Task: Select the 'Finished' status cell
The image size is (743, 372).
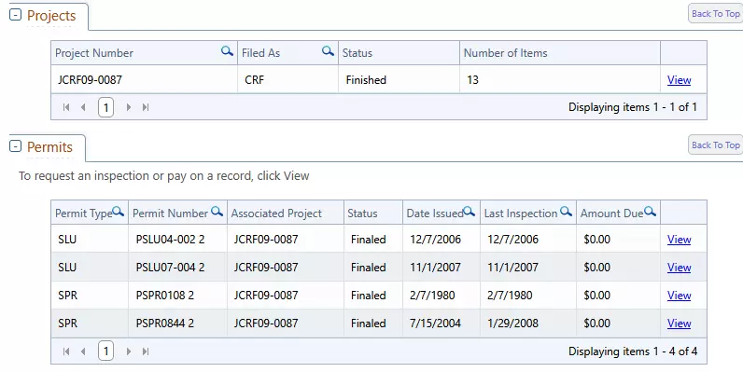Action: (399, 79)
